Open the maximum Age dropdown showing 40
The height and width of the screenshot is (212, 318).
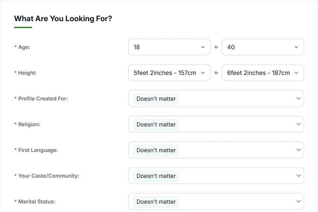tap(263, 47)
